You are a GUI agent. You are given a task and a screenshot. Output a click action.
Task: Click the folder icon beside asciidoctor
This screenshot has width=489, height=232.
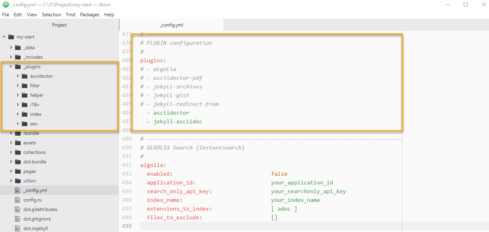pos(25,76)
